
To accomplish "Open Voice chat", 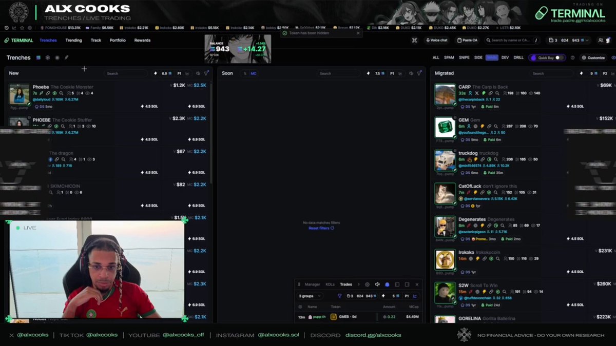I will coord(436,40).
